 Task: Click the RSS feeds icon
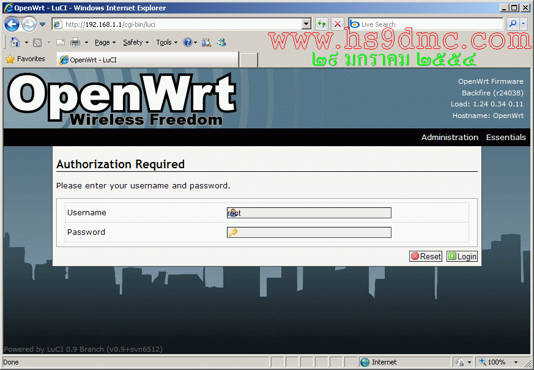[37, 43]
